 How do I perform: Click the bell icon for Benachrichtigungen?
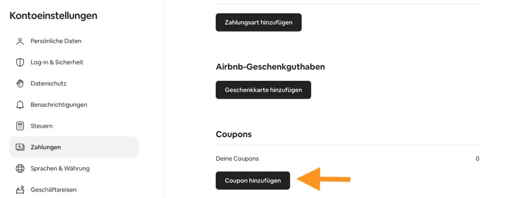(x=20, y=105)
